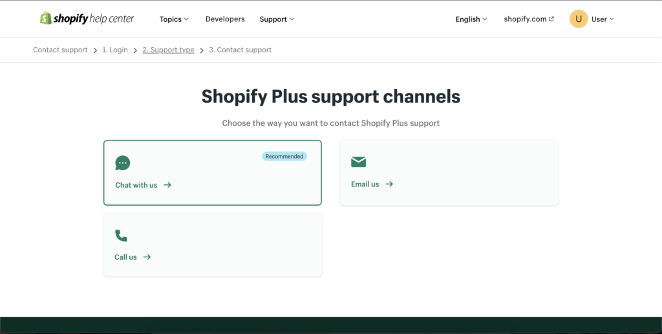Click the arrow next to Call us

[147, 257]
